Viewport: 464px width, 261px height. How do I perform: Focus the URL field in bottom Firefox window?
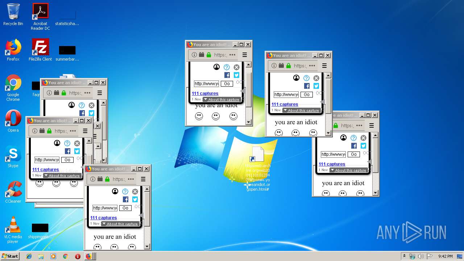(x=105, y=208)
